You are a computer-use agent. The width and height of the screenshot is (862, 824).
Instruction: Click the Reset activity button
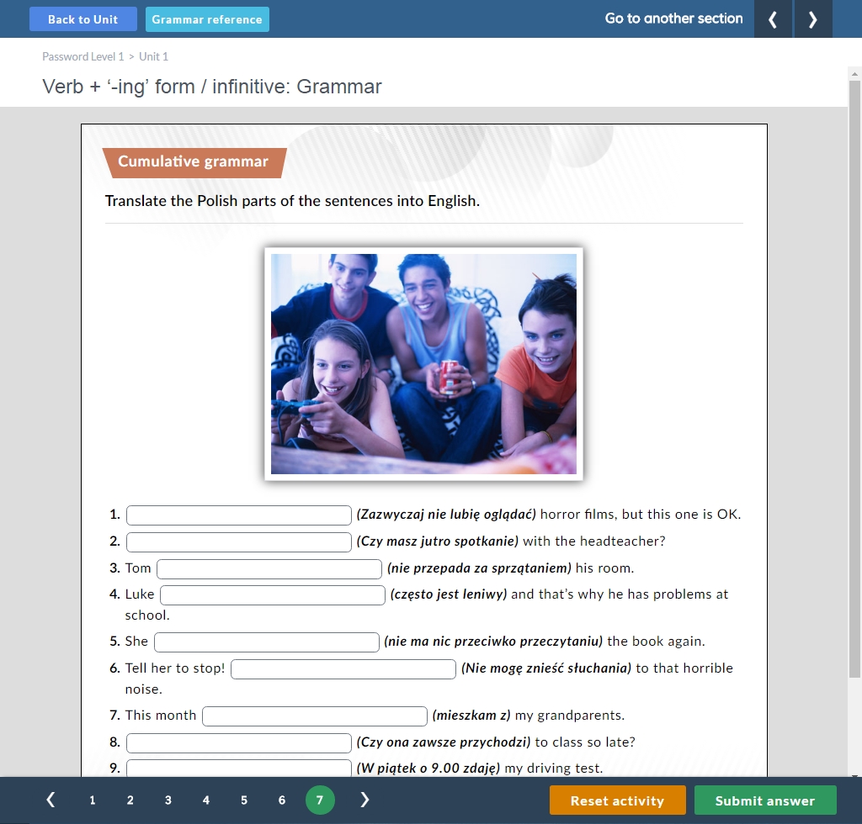617,800
